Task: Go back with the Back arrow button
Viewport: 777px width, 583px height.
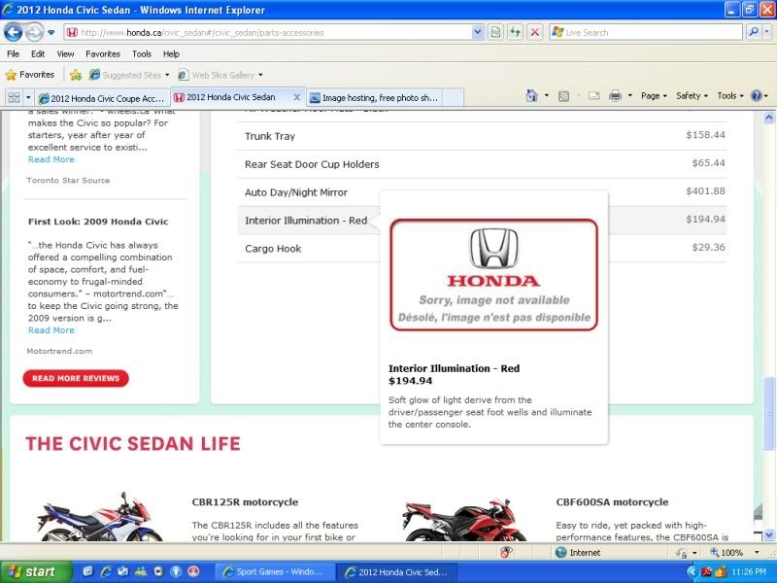Action: point(14,32)
